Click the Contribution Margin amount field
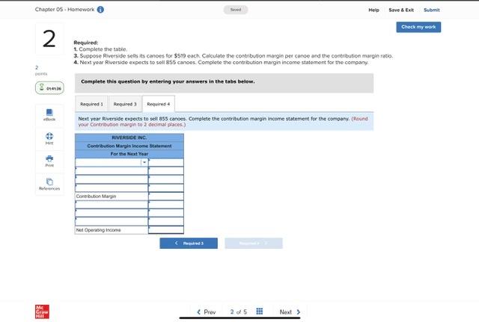This screenshot has width=479, height=322. pyautogui.click(x=166, y=196)
